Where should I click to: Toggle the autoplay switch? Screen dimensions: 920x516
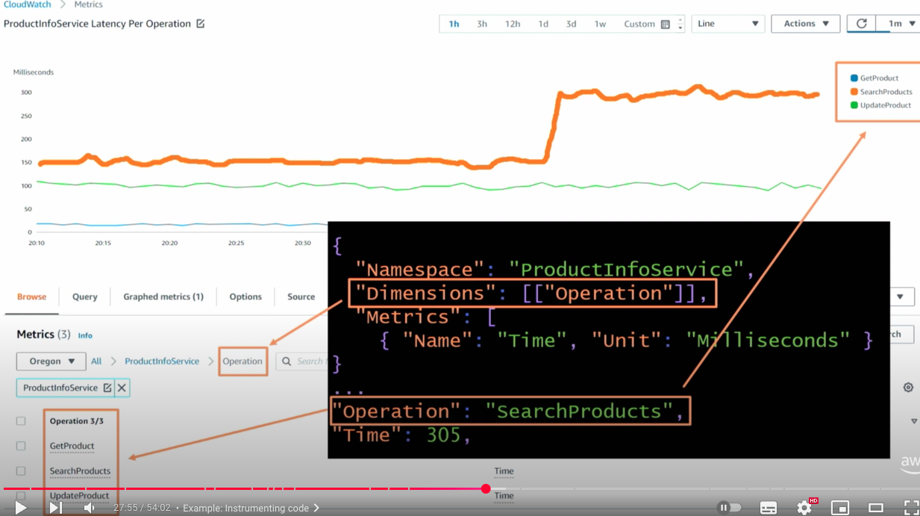pyautogui.click(x=729, y=508)
